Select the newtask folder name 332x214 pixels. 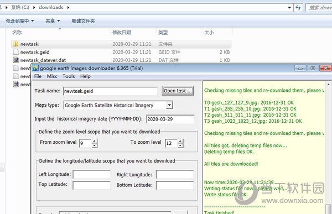pyautogui.click(x=29, y=44)
